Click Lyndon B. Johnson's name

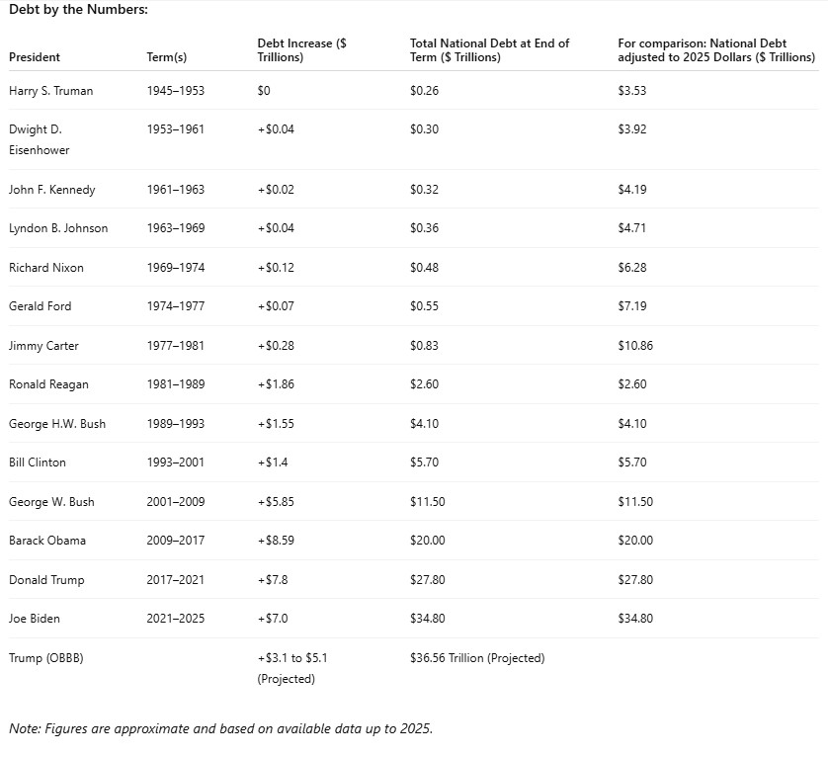click(58, 228)
